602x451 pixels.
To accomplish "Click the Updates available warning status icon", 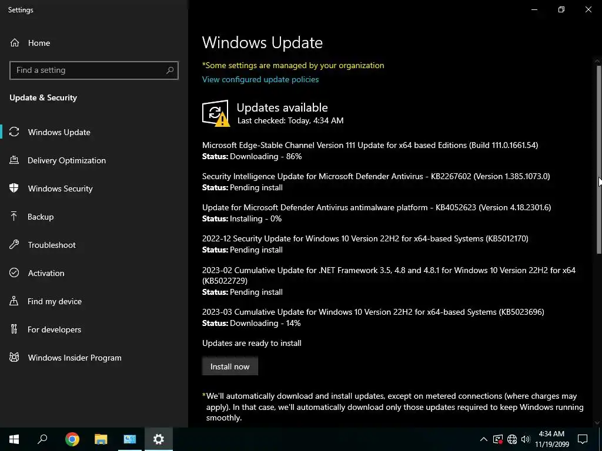I will [x=216, y=113].
